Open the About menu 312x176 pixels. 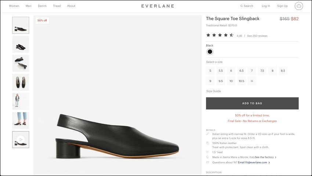click(x=71, y=6)
